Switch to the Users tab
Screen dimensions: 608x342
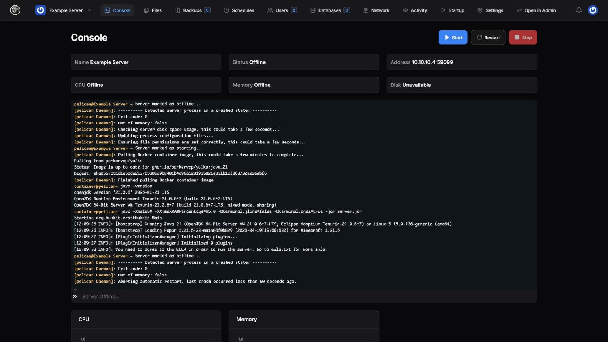point(282,10)
